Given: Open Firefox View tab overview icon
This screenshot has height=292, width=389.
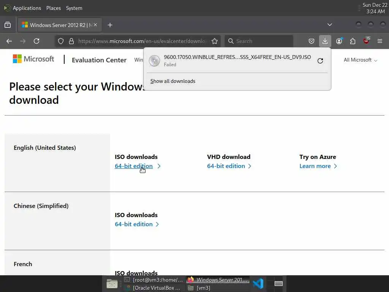Looking at the screenshot, I should 8,25.
